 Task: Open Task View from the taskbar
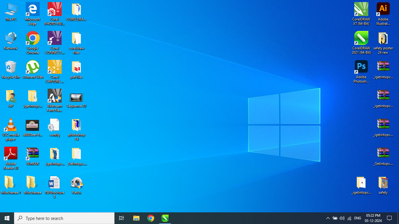click(122, 218)
